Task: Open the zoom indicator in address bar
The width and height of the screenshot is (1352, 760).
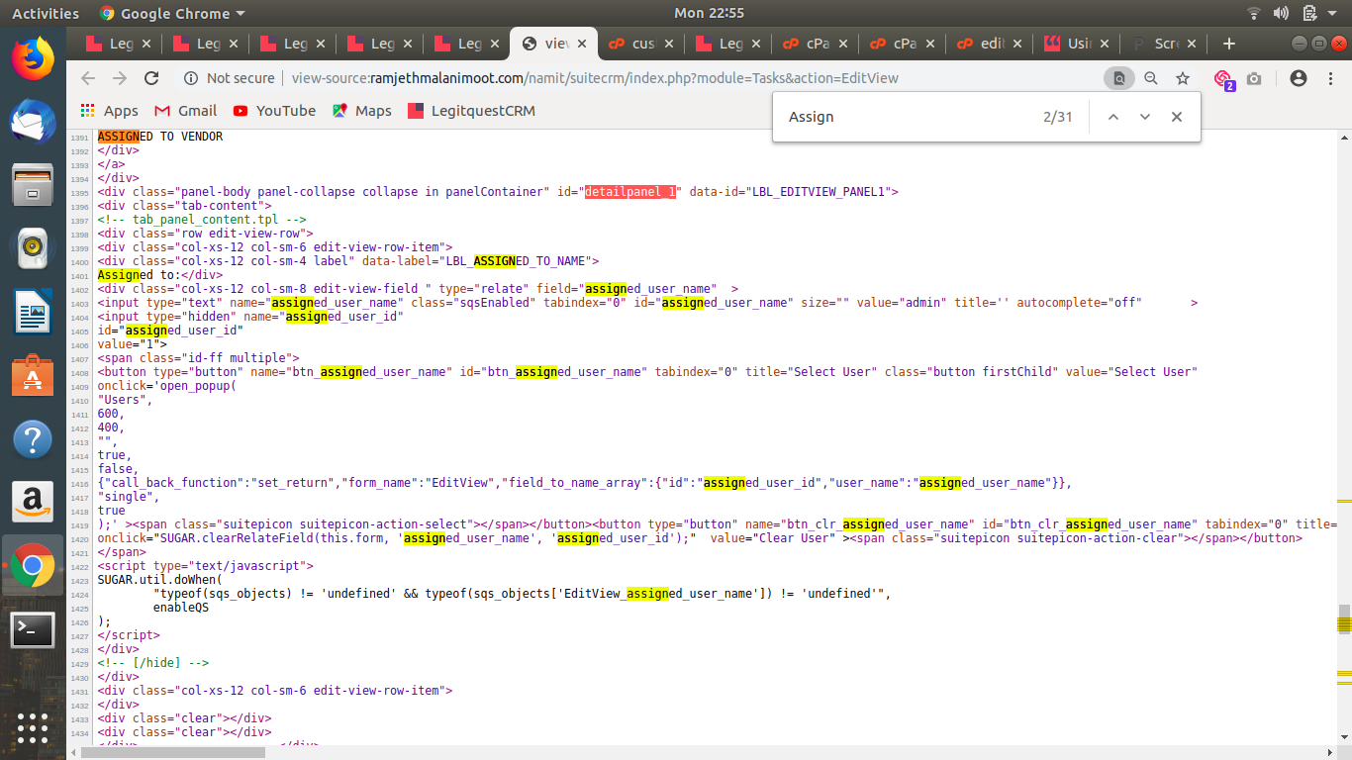Action: (x=1151, y=78)
